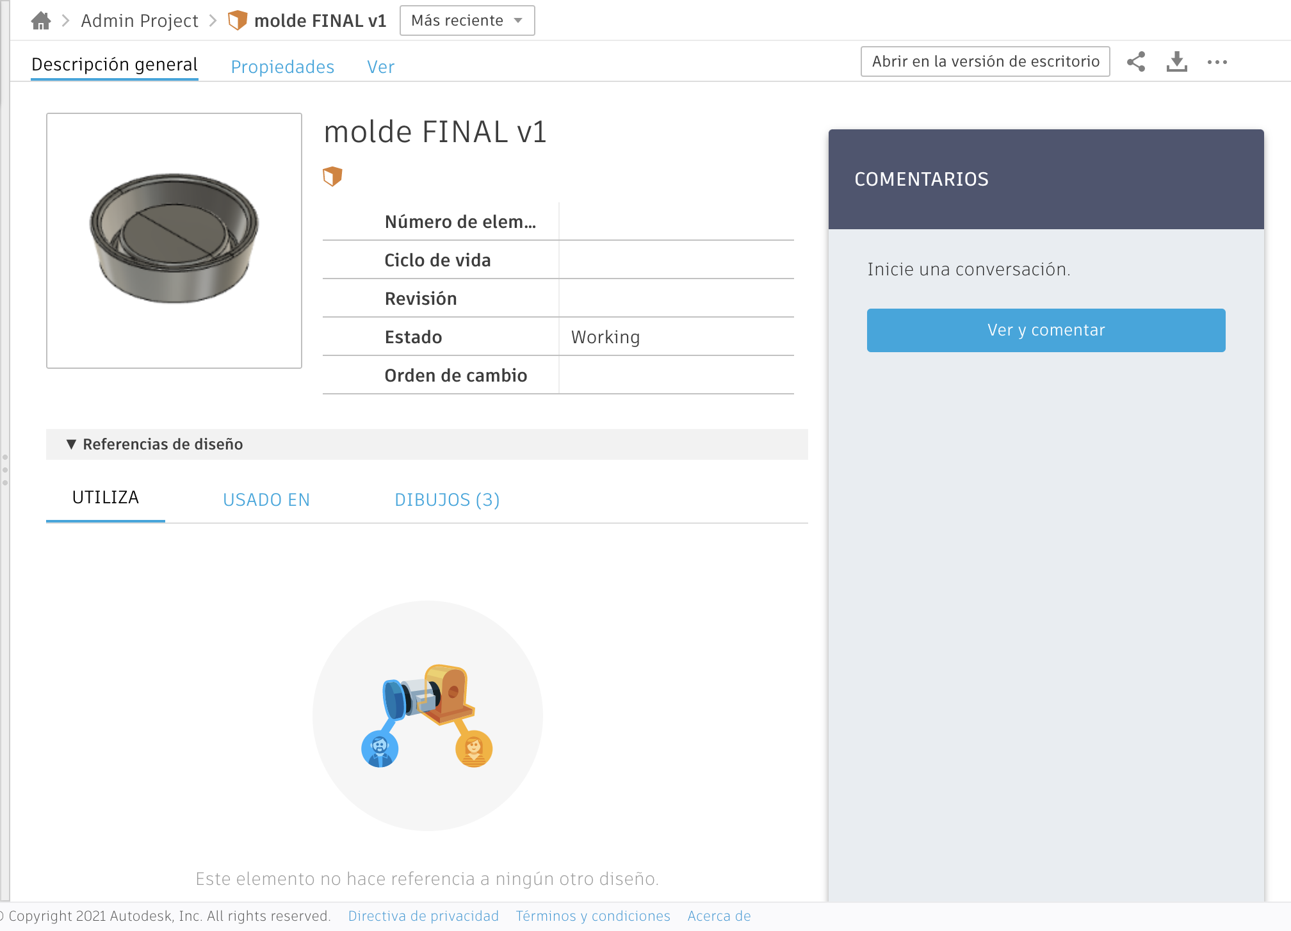Switch to the Propiedades tab

coord(282,67)
